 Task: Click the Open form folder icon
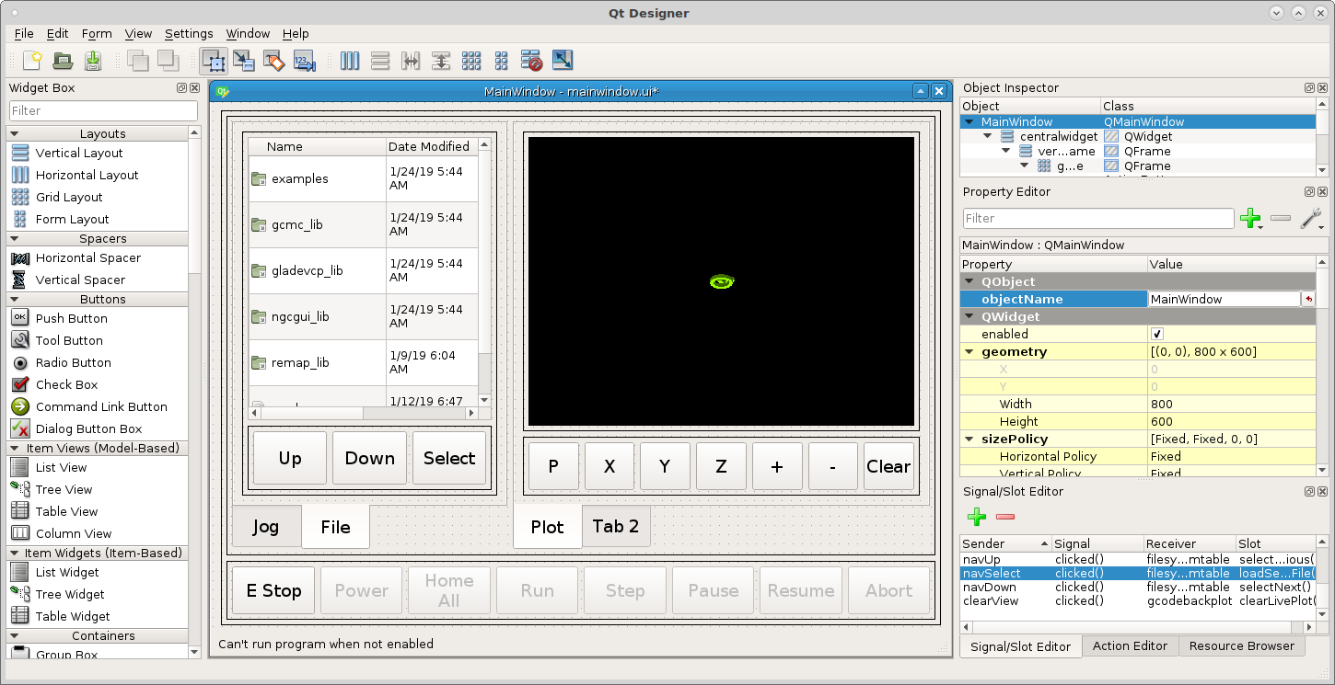tap(63, 61)
